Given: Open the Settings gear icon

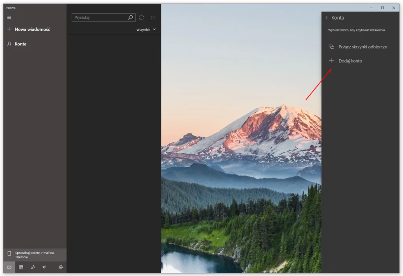Looking at the screenshot, I should 61,267.
